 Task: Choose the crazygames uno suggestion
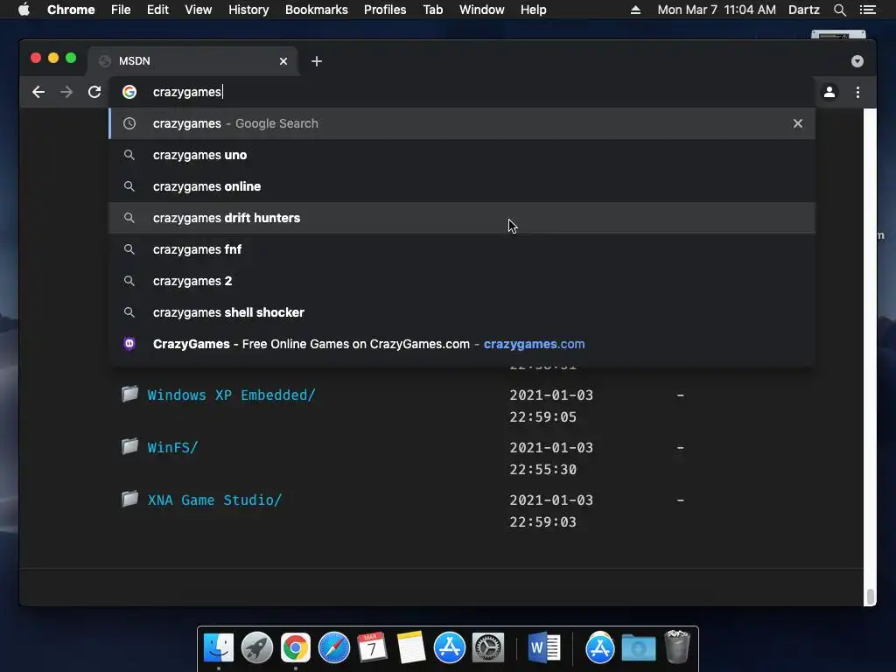pos(462,155)
